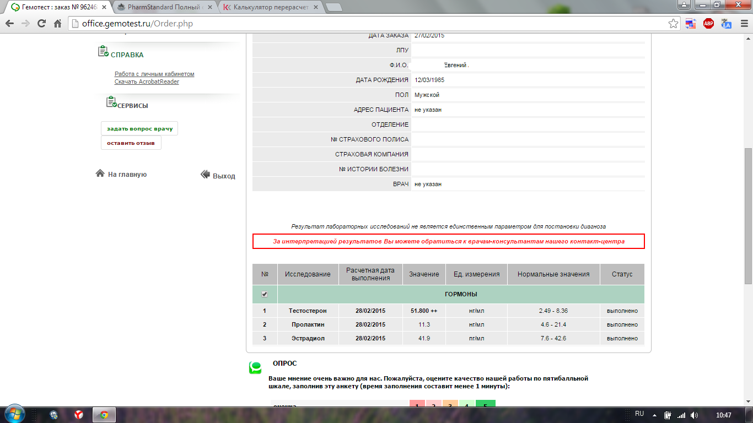The image size is (753, 423).
Task: Reload the Gemotest order page
Action: 41,24
